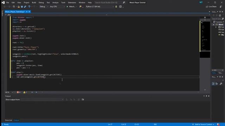
Task: Open the Help menu
Action: [x=90, y=2]
